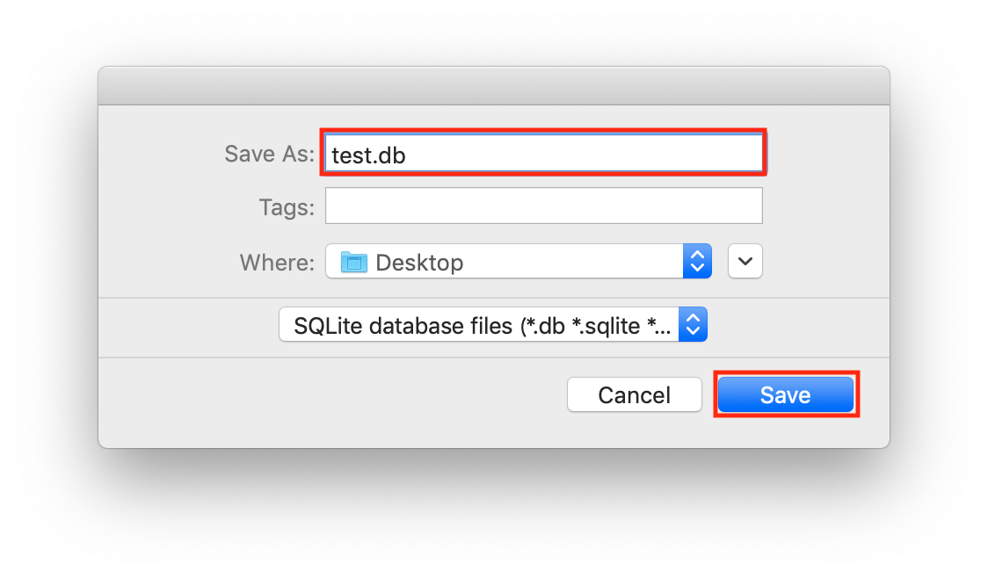Click blue up-down arrows beside Desktop
This screenshot has height=578, width=988.
click(697, 261)
